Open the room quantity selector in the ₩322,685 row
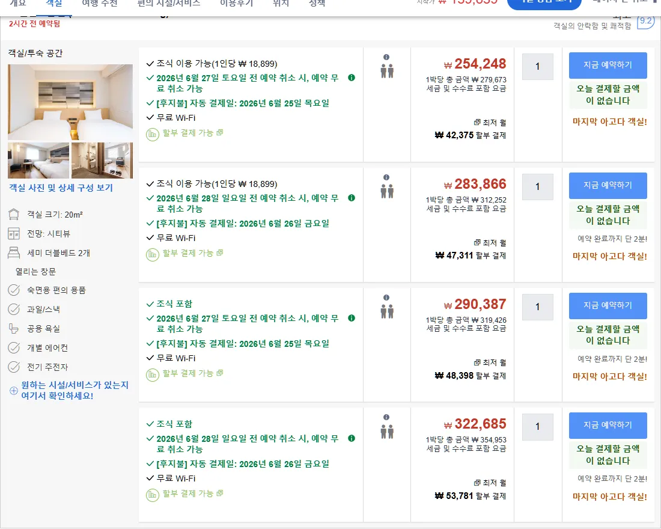Viewport: 661px width, 529px height. pyautogui.click(x=537, y=427)
